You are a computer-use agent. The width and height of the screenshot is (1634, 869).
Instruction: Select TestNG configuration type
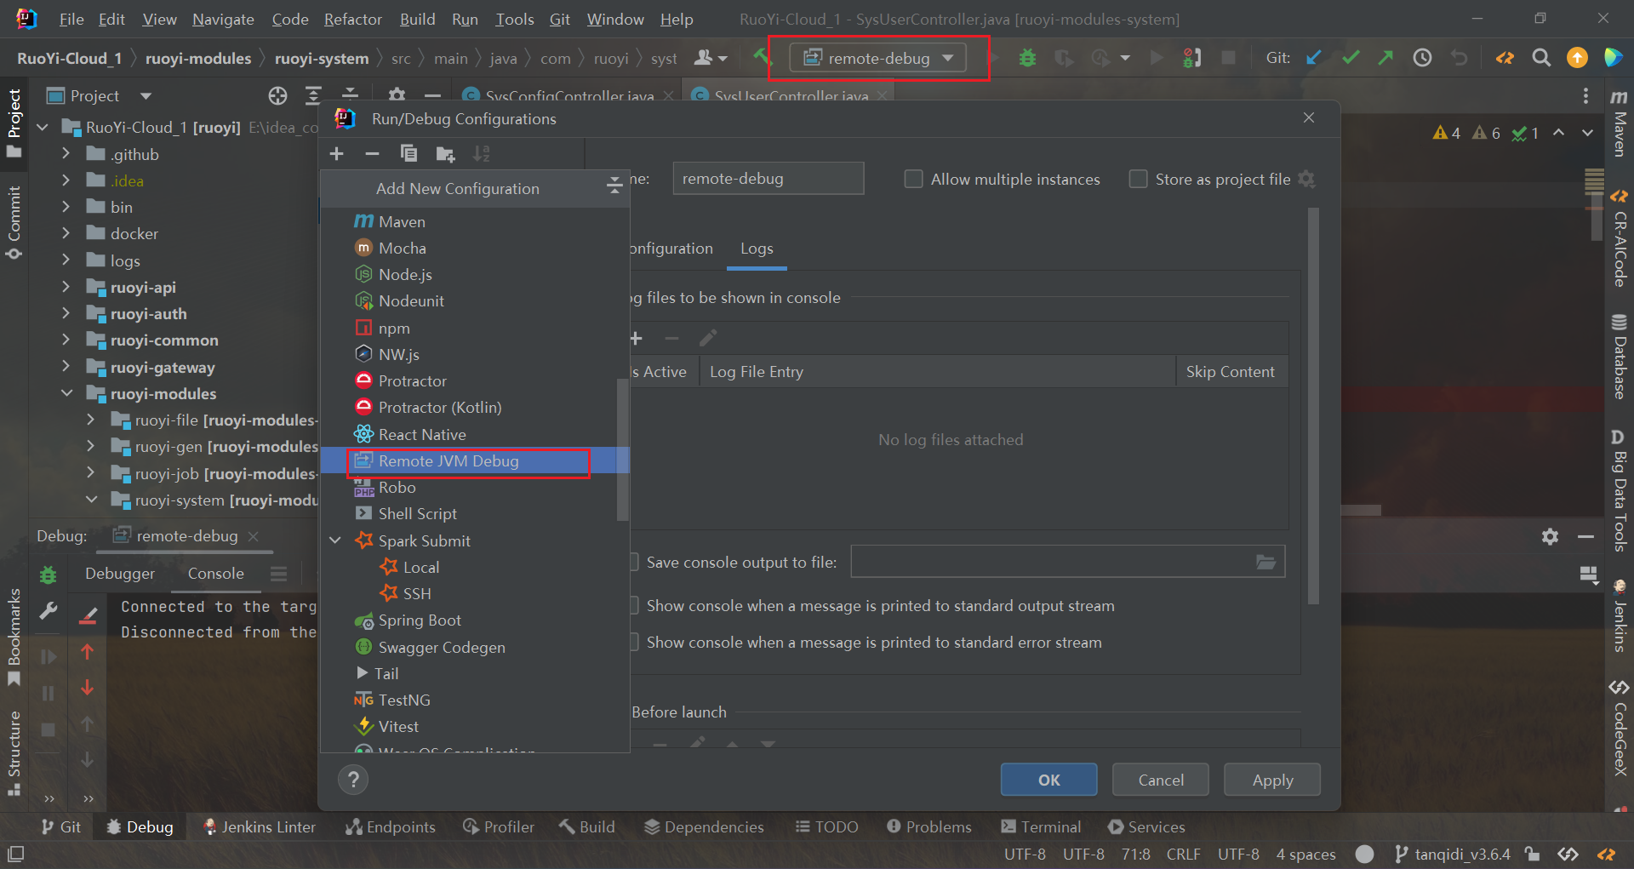[474, 700]
